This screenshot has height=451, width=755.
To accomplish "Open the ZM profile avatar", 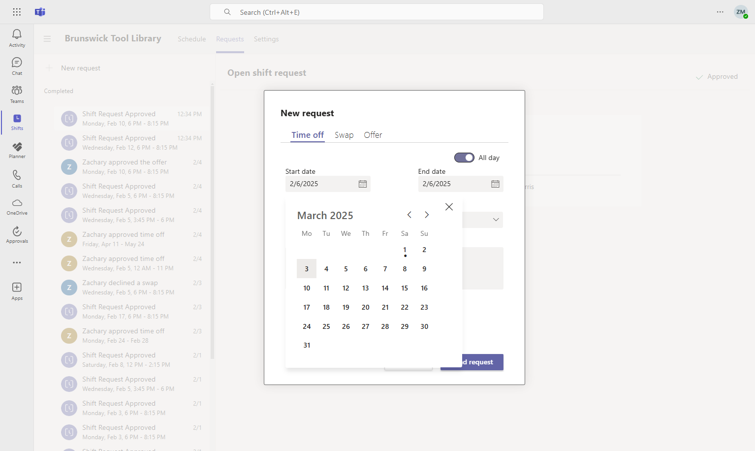I will click(741, 12).
